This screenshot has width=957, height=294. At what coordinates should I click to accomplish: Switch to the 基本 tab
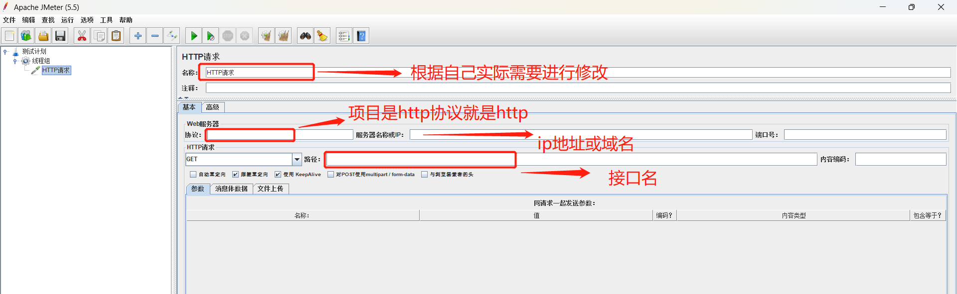click(x=189, y=107)
